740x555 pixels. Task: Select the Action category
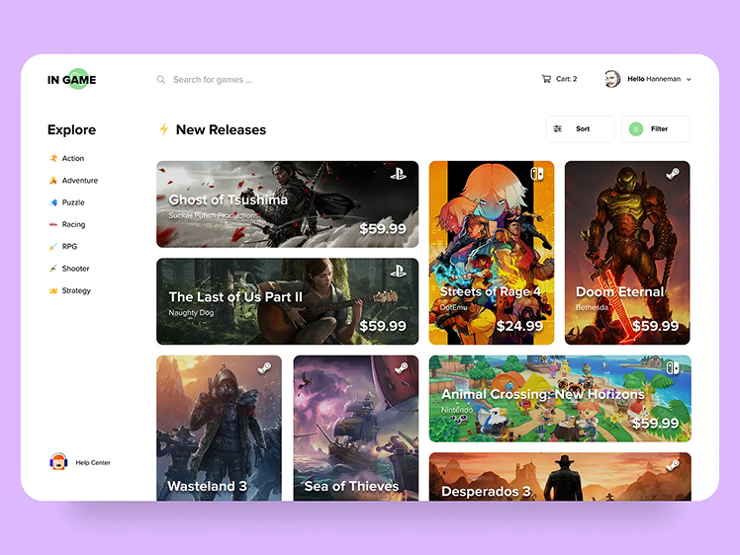coord(72,158)
